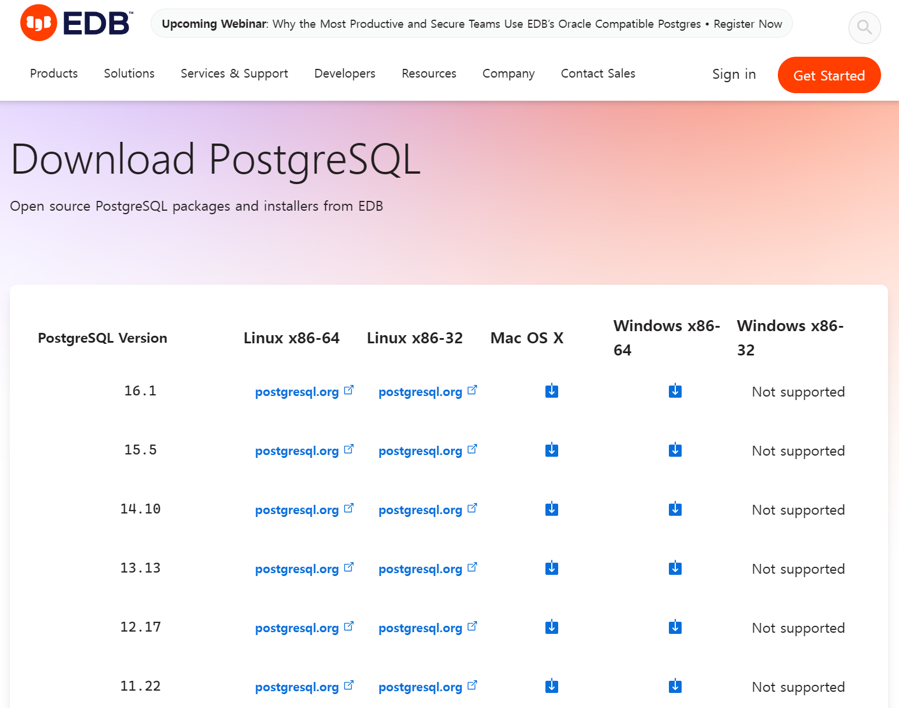Download PostgreSQL 13.13 for Mac OS X
This screenshot has height=708, width=899.
click(x=552, y=568)
